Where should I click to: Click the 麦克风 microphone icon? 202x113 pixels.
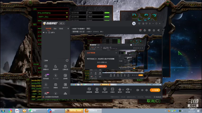click(x=120, y=89)
